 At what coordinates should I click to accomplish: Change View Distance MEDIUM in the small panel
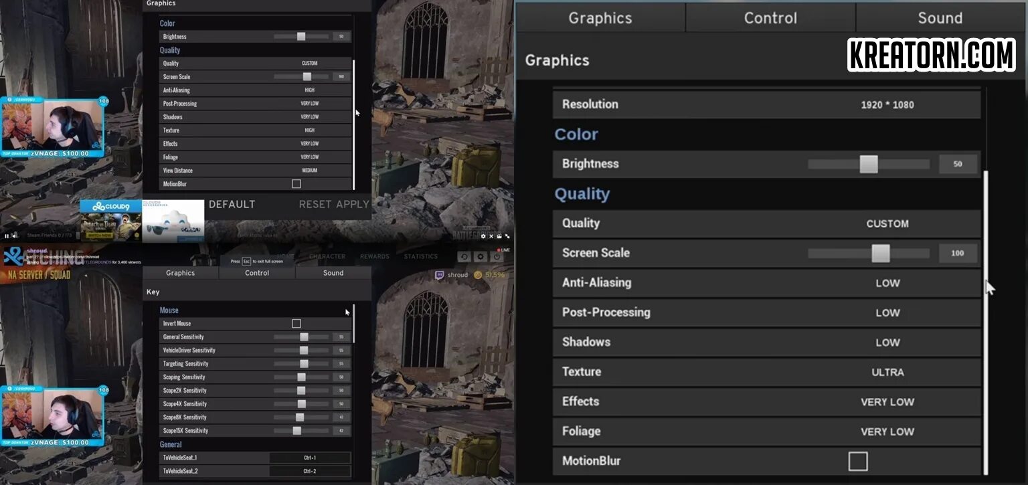tap(309, 170)
